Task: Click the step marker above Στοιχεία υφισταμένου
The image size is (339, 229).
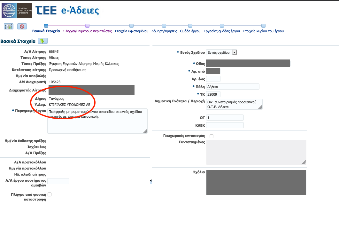Action: pos(131,26)
